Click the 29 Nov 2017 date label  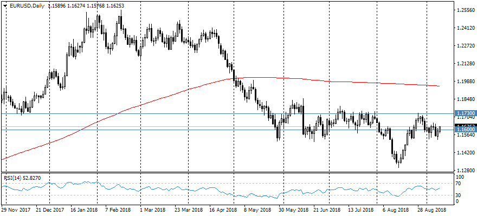pos(16,208)
